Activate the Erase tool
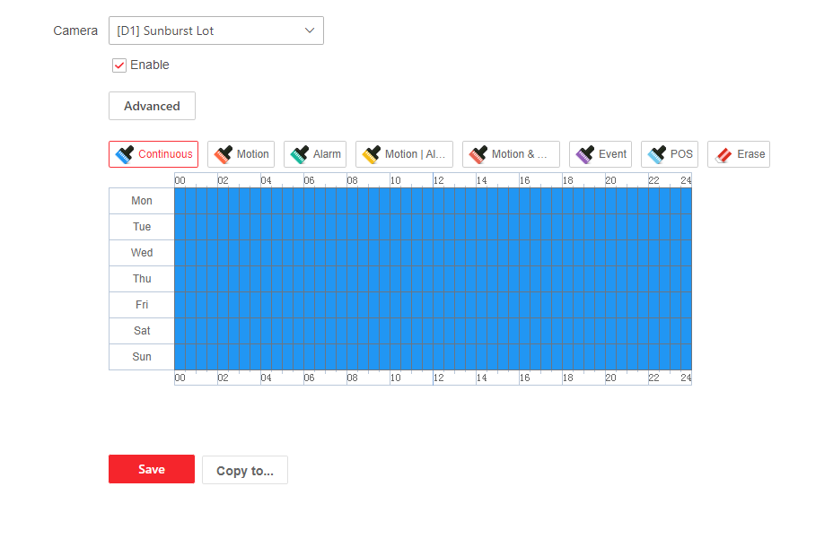833x556 pixels. (739, 154)
